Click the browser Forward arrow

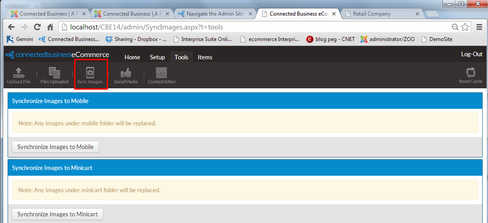(x=24, y=27)
